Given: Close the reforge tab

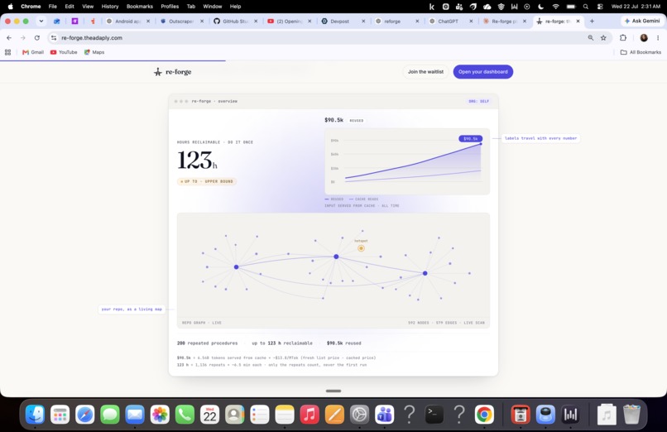Looking at the screenshot, I should click(x=417, y=21).
